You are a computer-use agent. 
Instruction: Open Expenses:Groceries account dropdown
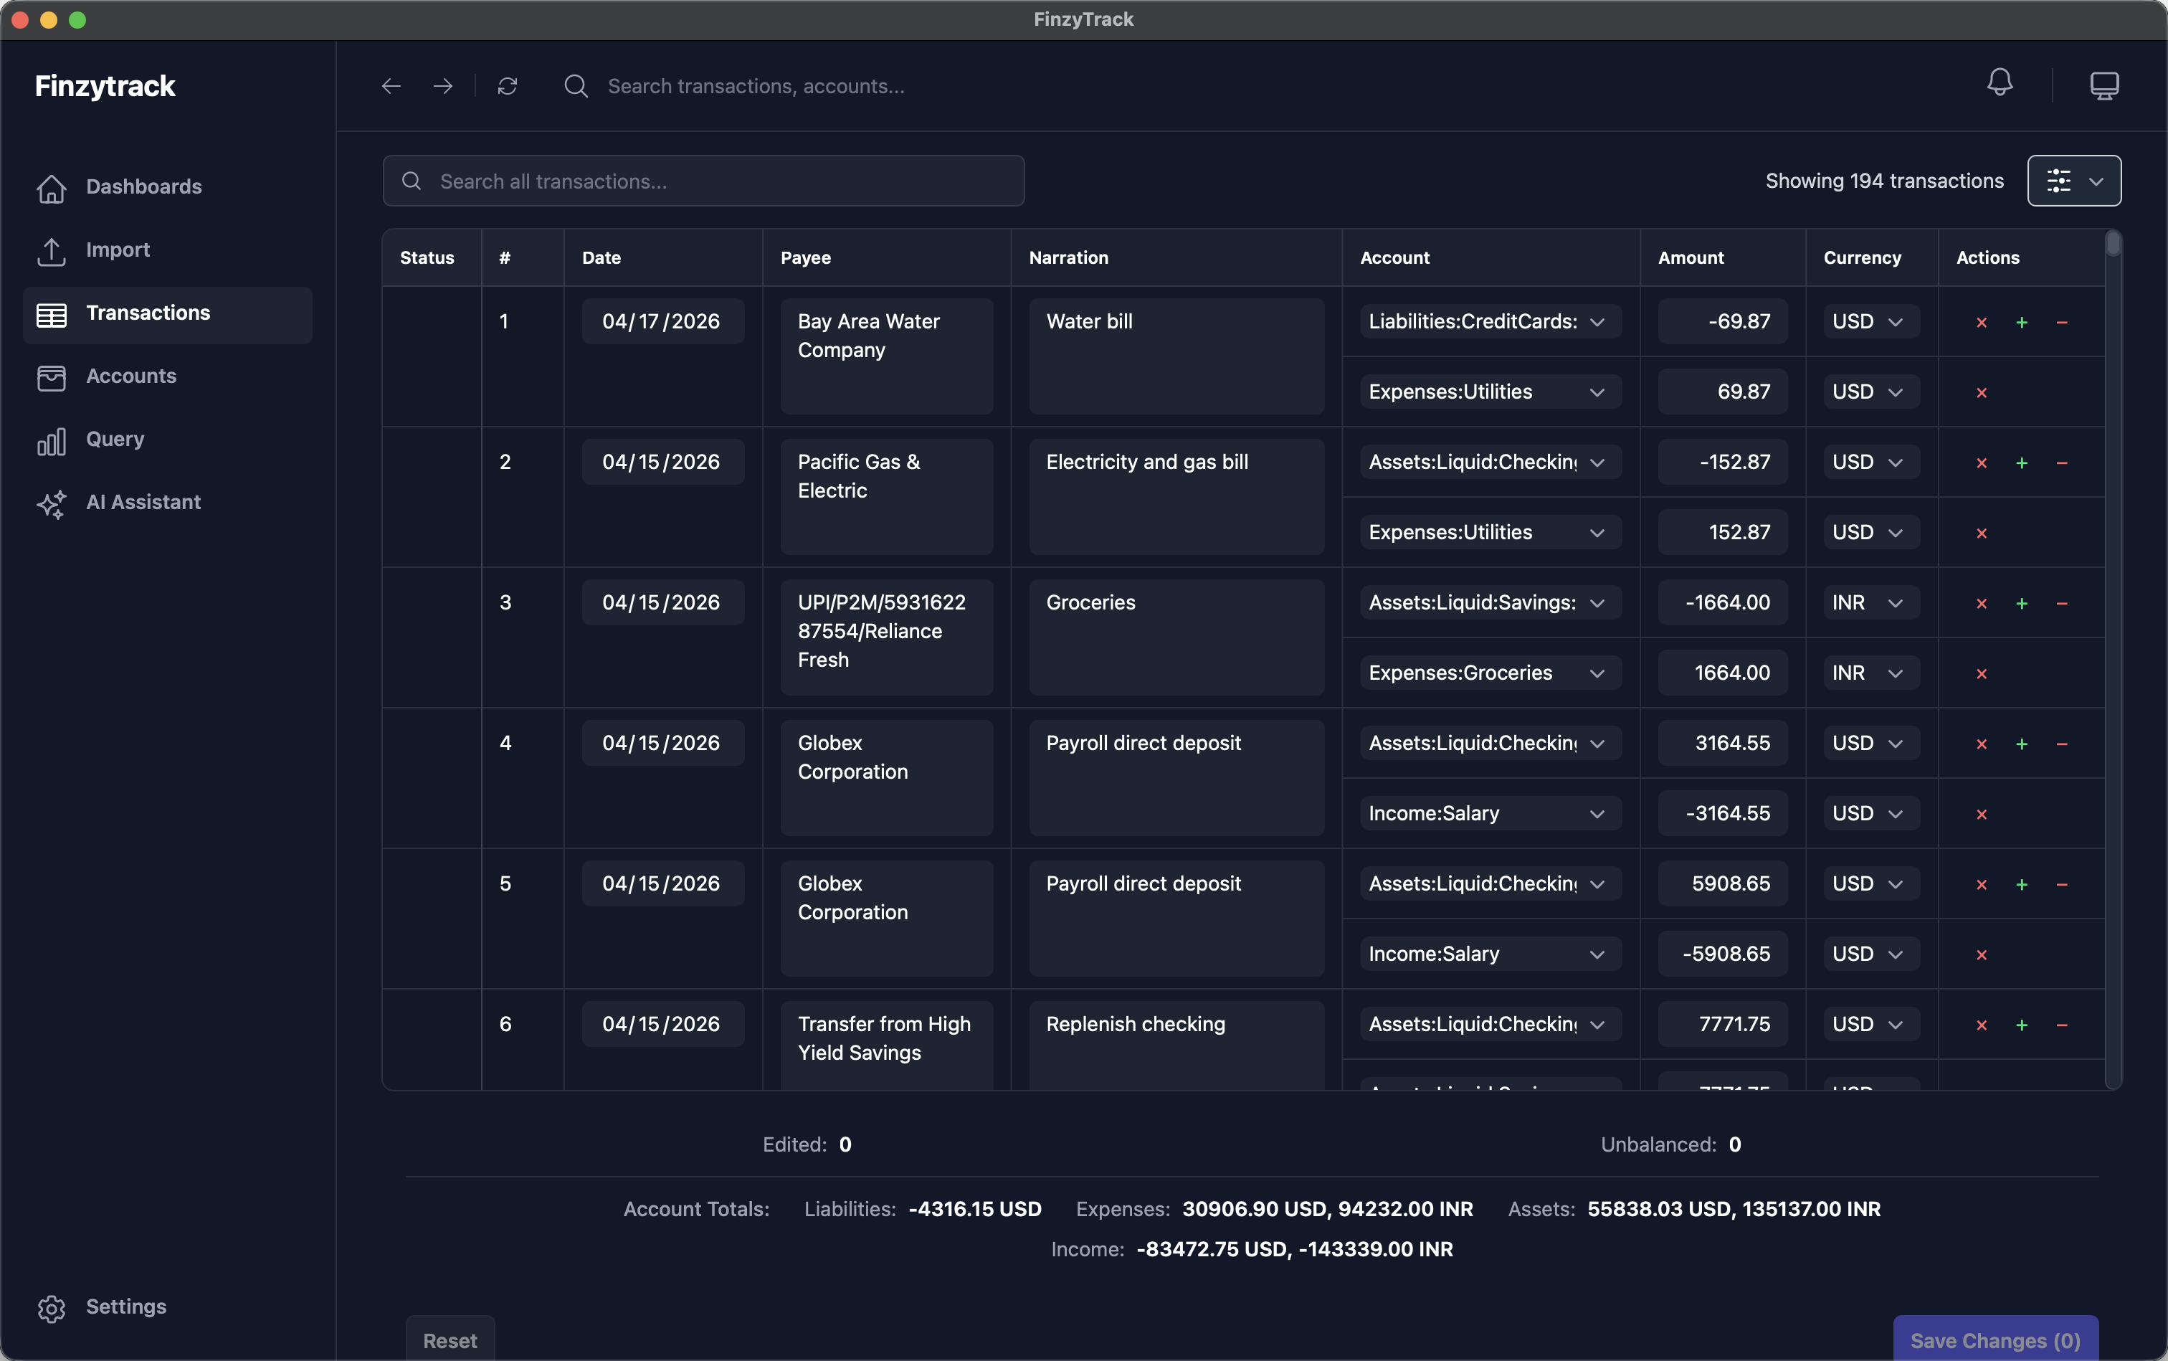(1490, 673)
